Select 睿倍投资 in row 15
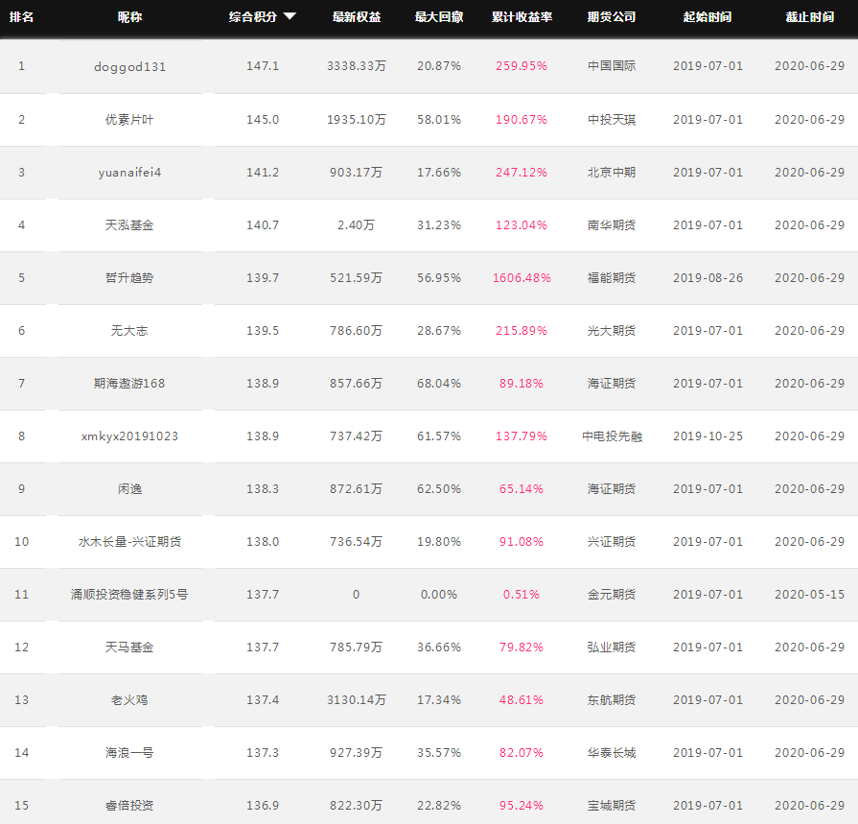This screenshot has width=858, height=824. coord(129,806)
